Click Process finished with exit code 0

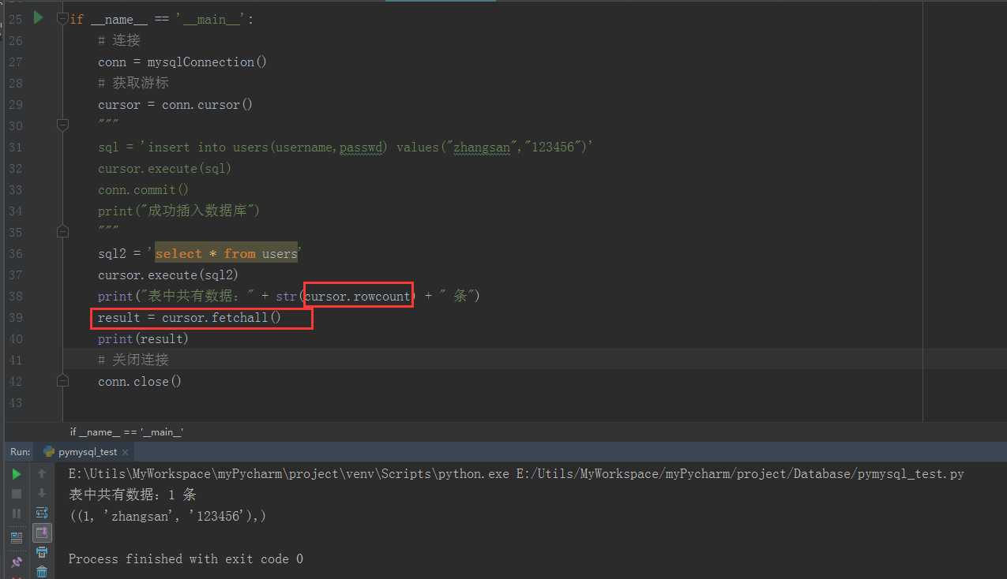(186, 558)
